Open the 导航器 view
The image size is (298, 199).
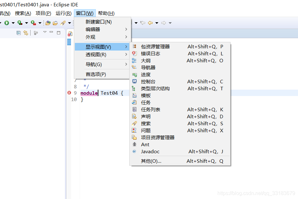(180, 67)
